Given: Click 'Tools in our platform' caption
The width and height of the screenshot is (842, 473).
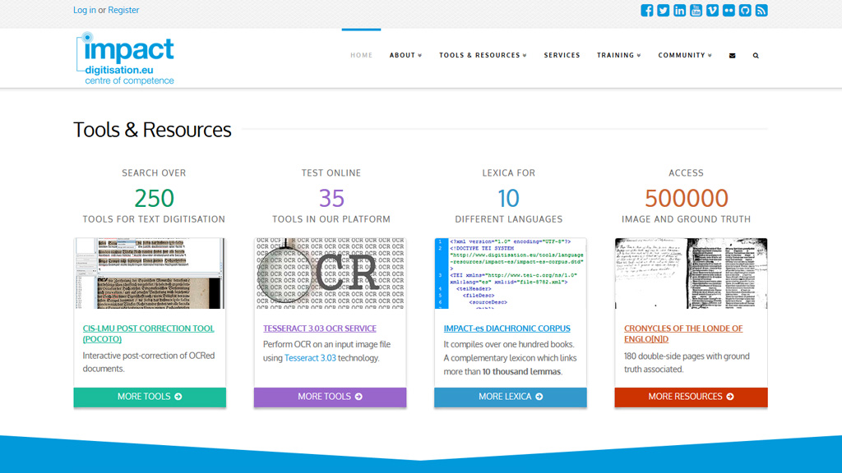Looking at the screenshot, I should [331, 218].
